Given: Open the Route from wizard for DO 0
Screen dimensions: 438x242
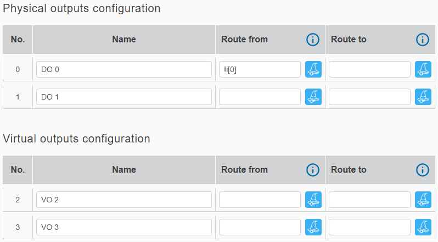Looking at the screenshot, I should (313, 69).
